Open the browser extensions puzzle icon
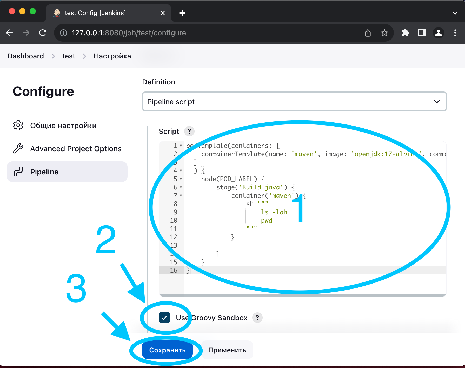 click(x=405, y=33)
